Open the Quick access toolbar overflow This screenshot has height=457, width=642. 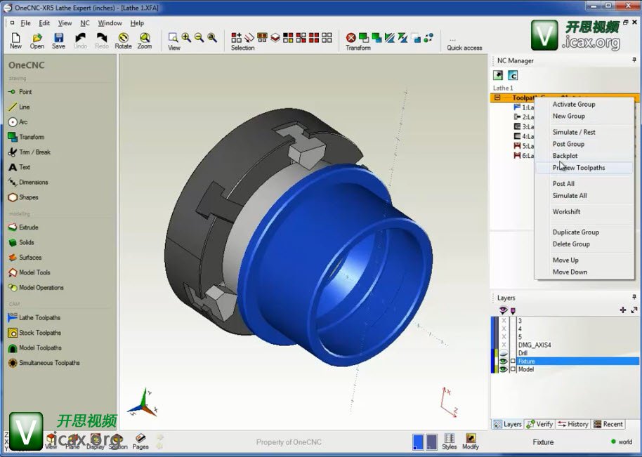tap(452, 40)
